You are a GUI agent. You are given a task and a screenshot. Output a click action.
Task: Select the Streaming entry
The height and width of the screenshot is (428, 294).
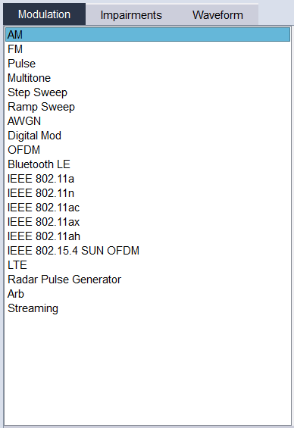(148, 308)
